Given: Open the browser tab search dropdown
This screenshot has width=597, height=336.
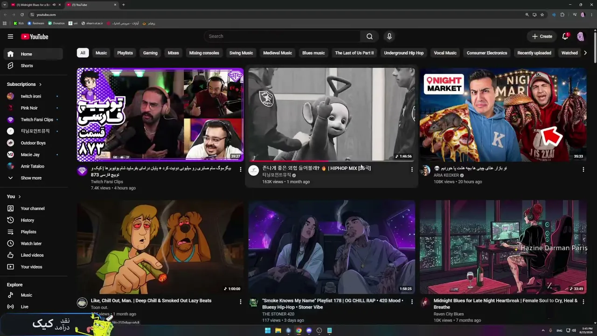Looking at the screenshot, I should (6, 5).
